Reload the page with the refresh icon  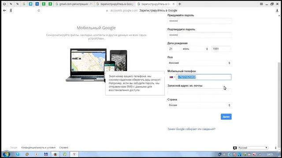point(39,11)
